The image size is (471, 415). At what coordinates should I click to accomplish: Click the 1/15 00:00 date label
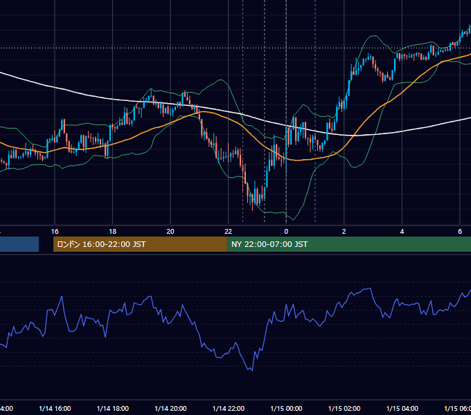(x=286, y=409)
